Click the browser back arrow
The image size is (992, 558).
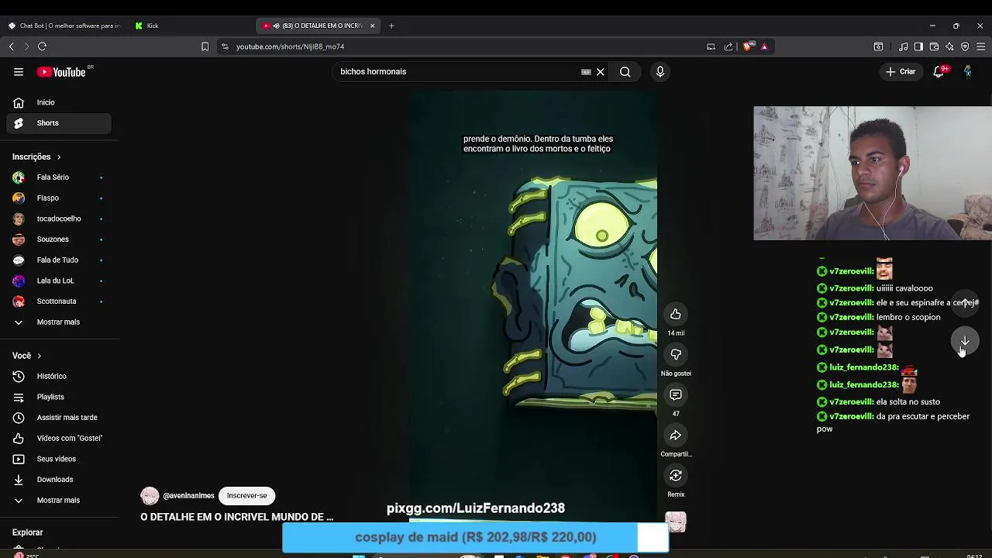point(12,46)
